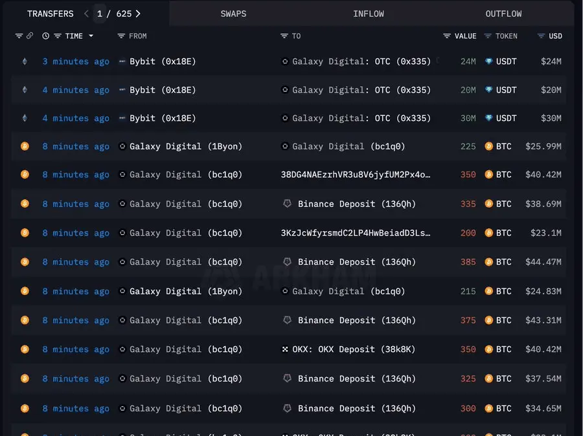Select the TRANSFERS tab
The image size is (583, 436).
pyautogui.click(x=50, y=14)
